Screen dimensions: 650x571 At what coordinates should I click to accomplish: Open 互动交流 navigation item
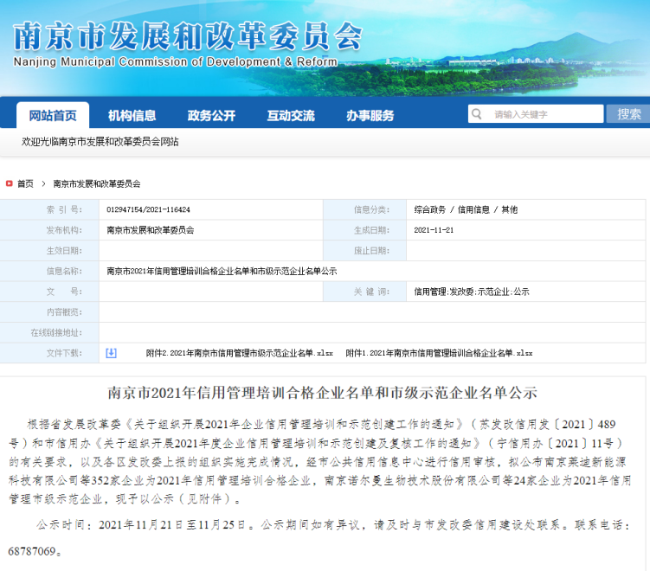click(291, 116)
